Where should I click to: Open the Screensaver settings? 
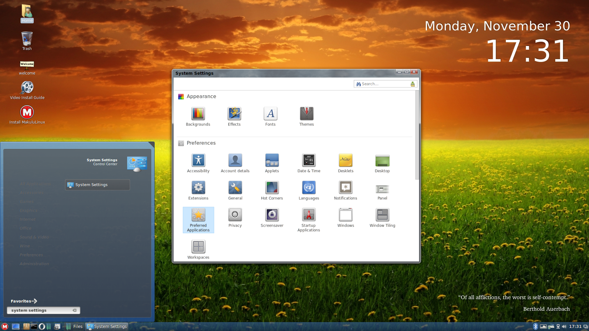tap(272, 218)
